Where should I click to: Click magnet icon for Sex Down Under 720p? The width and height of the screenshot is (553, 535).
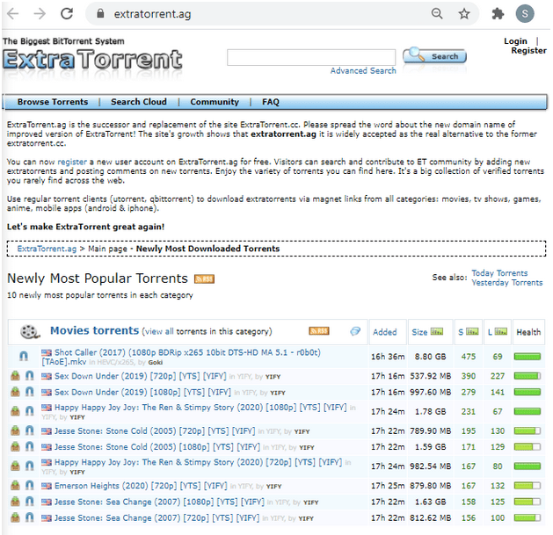tap(30, 376)
